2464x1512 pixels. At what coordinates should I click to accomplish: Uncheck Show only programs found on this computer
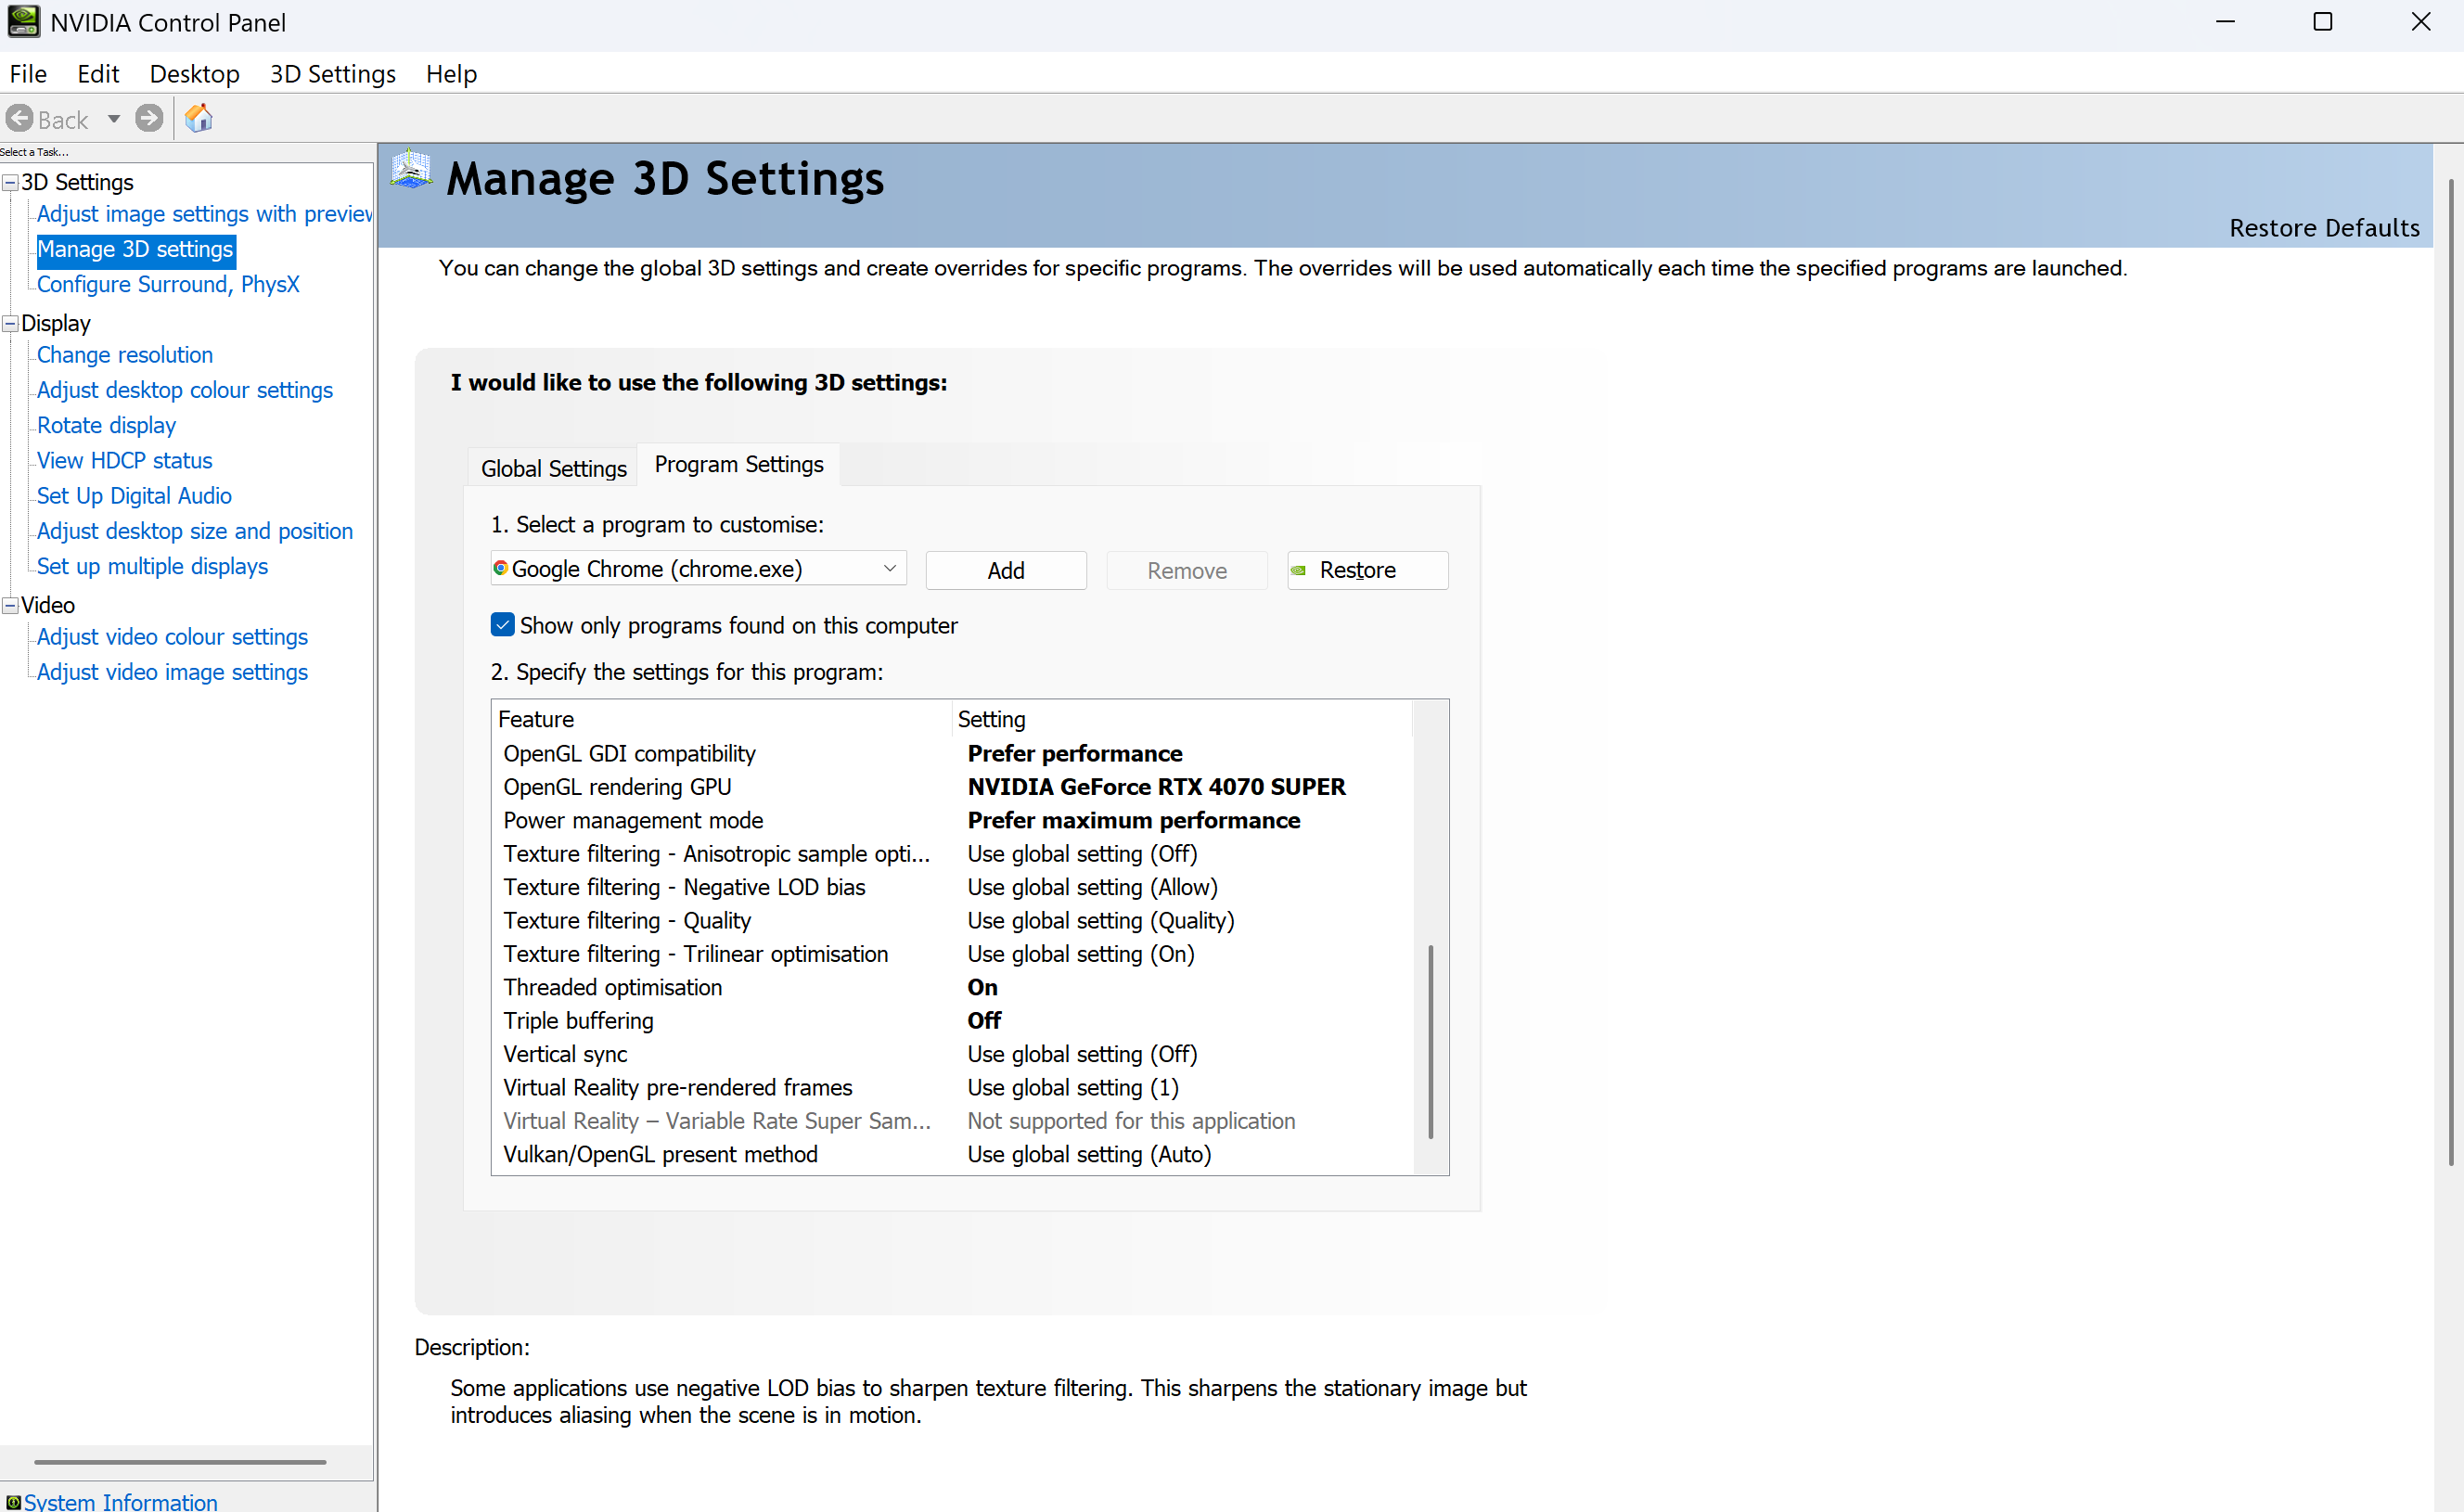(503, 625)
